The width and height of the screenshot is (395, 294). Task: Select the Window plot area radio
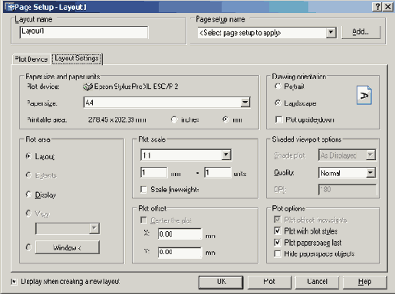[29, 247]
